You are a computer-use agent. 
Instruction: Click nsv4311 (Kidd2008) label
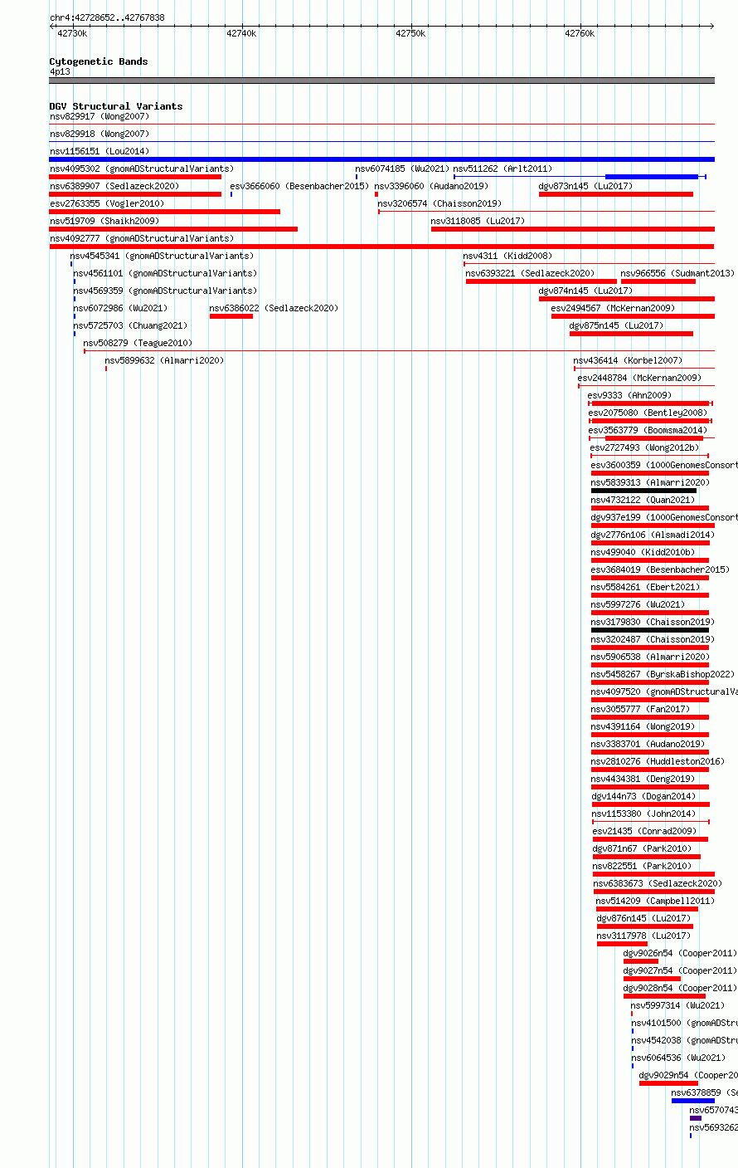click(507, 256)
